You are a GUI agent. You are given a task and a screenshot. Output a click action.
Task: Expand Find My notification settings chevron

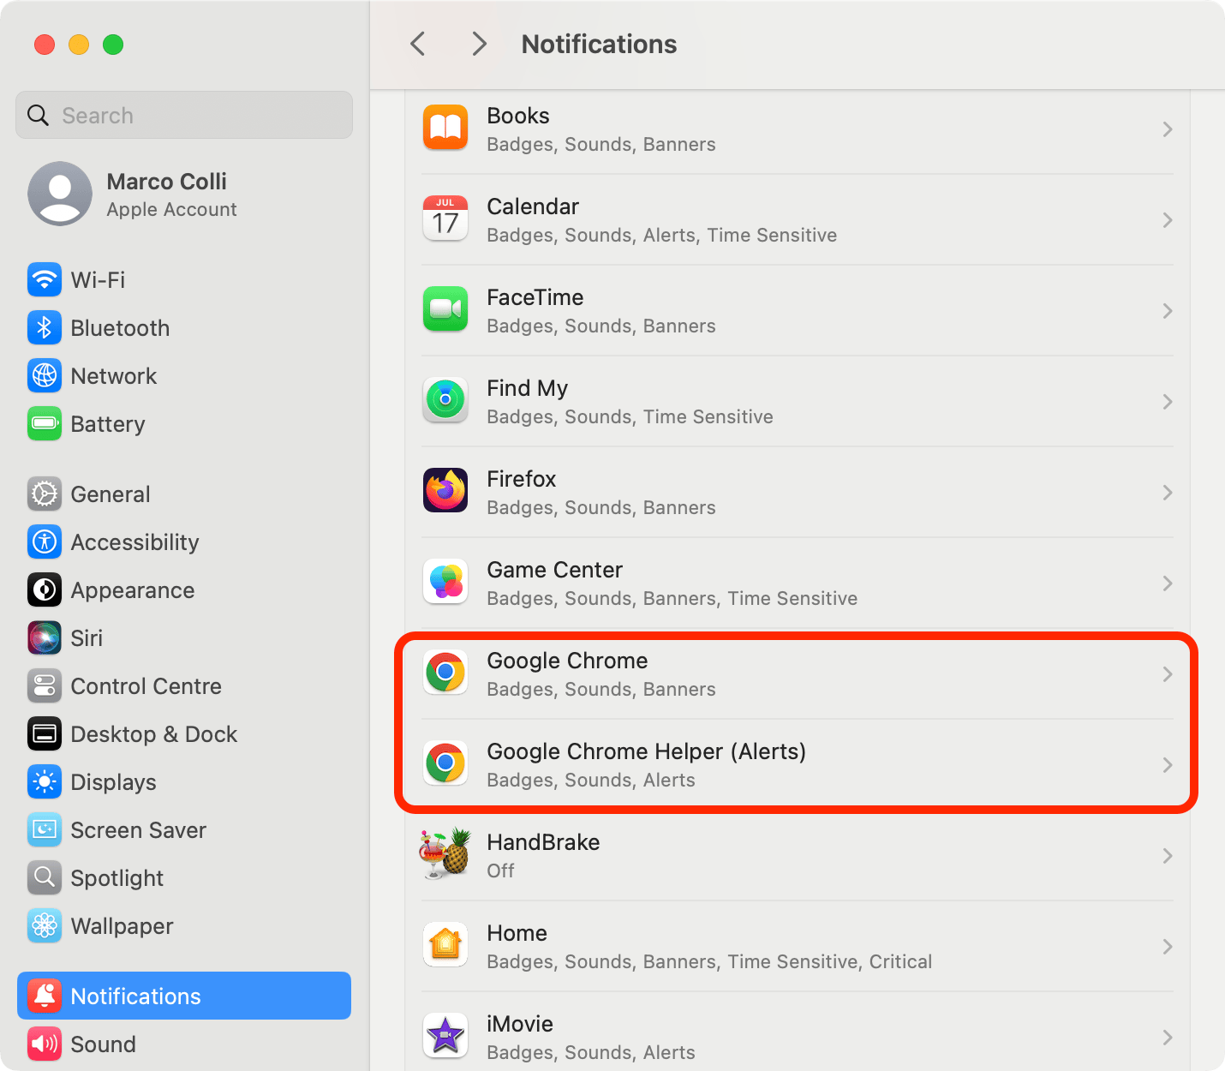tap(1167, 402)
